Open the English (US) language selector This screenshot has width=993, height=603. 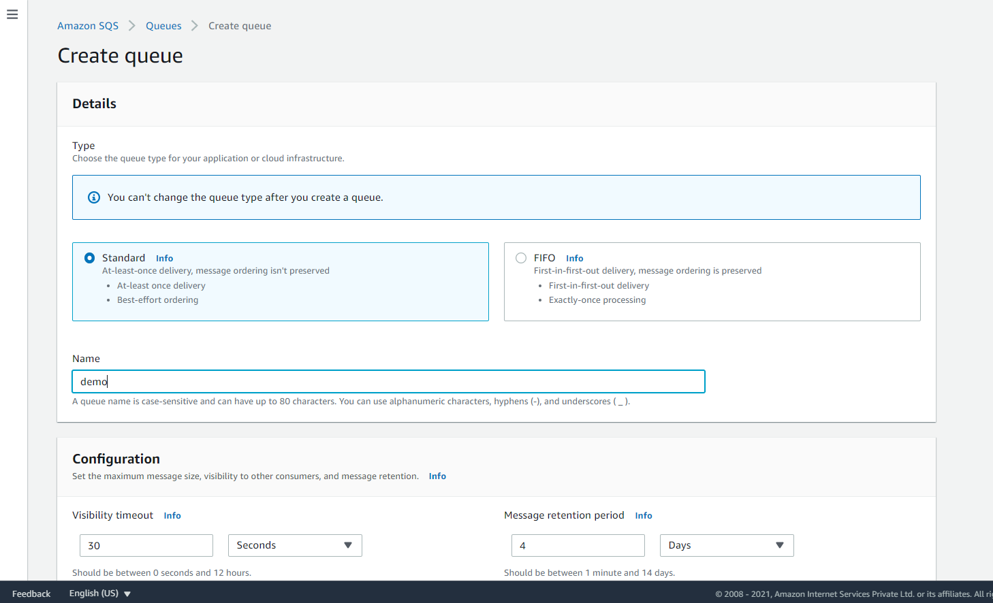coord(100,593)
